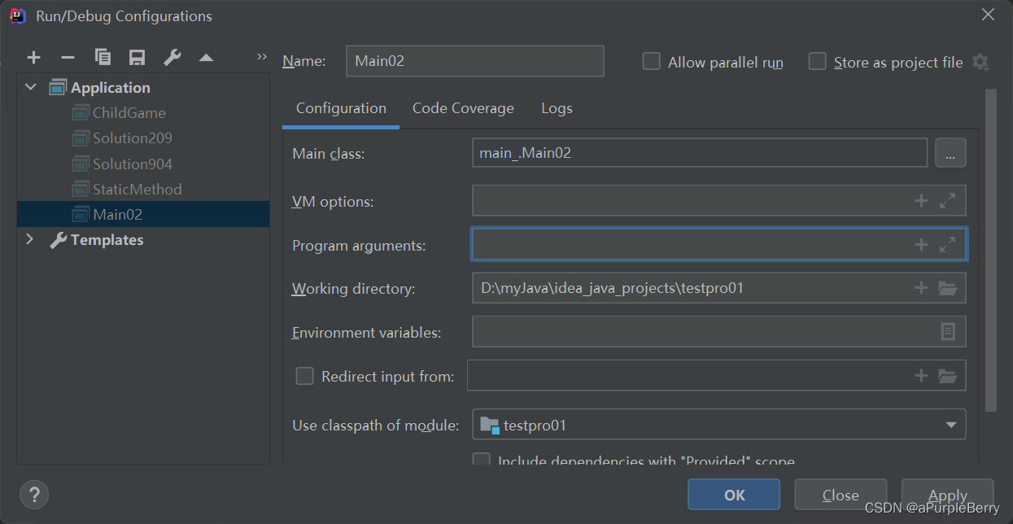Browse folder for Working directory

point(947,287)
